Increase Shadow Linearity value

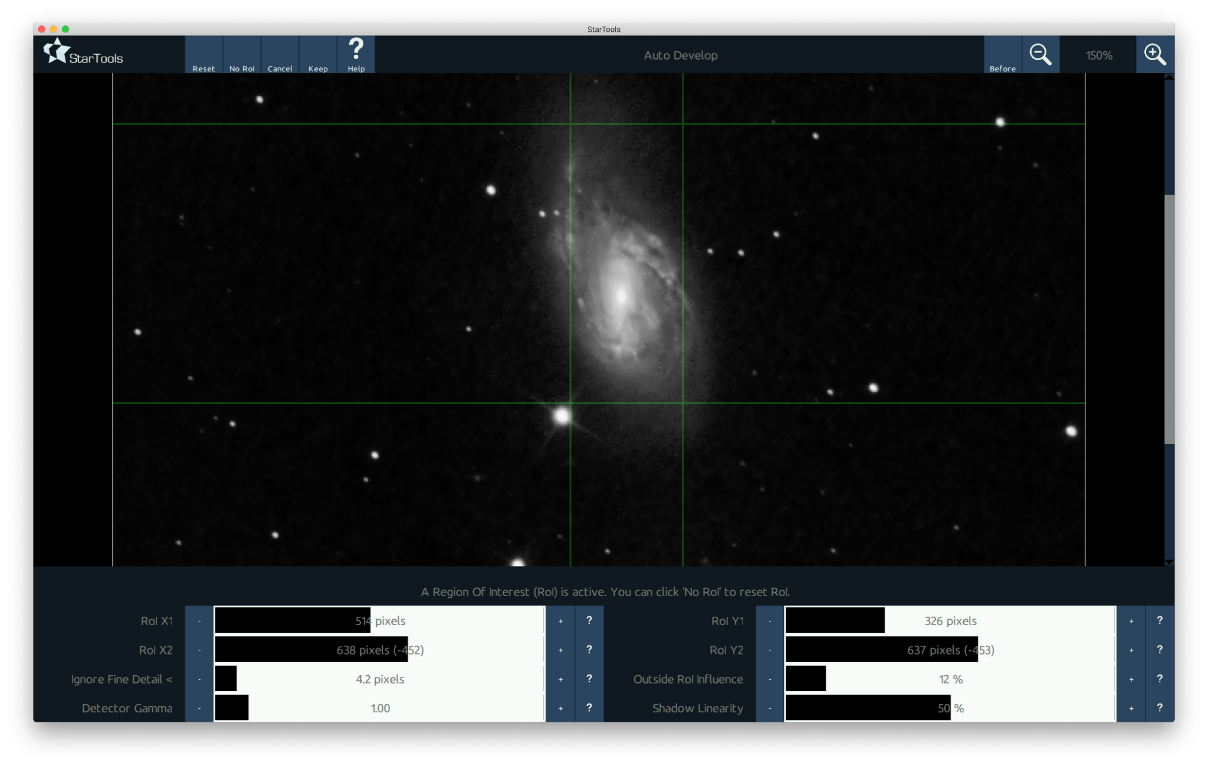tap(1131, 708)
